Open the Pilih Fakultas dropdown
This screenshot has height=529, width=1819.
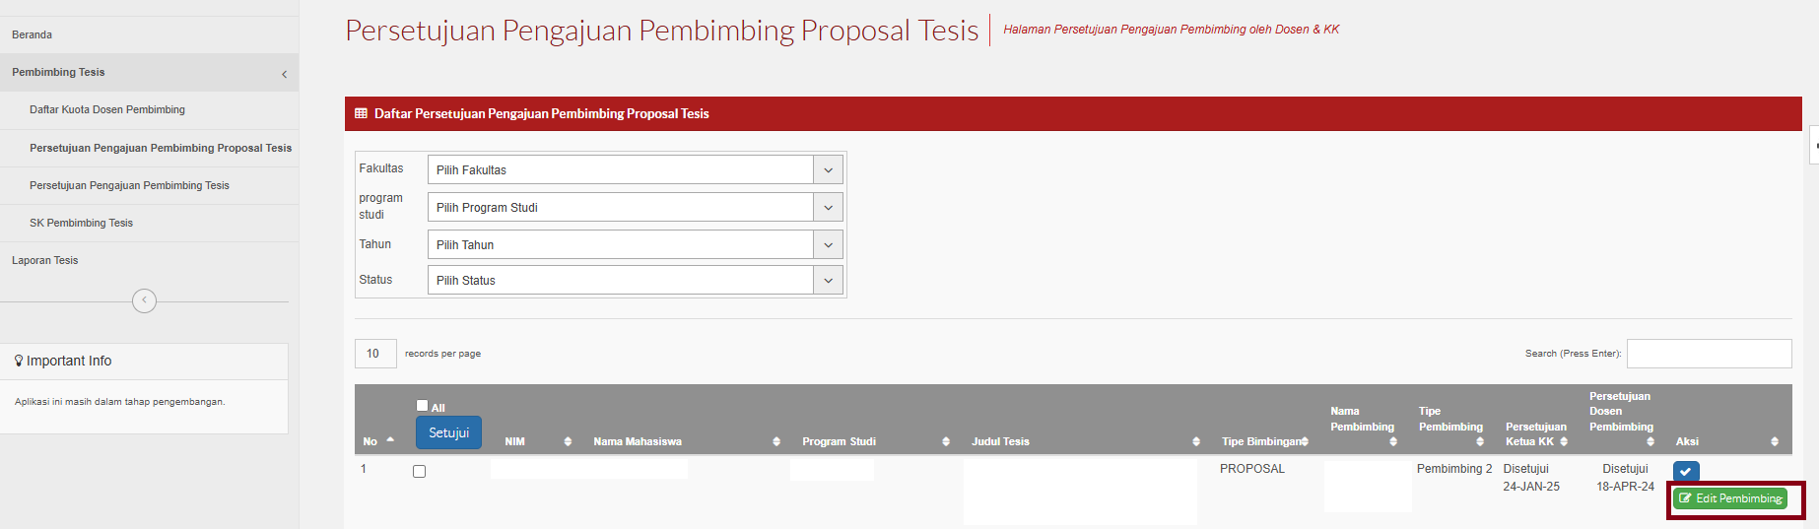[x=635, y=169]
